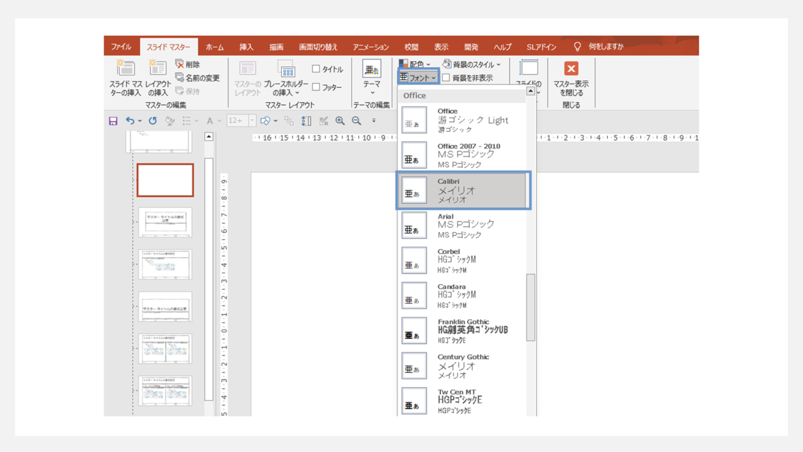Open the ファイル tab
The image size is (803, 452).
pyautogui.click(x=121, y=47)
